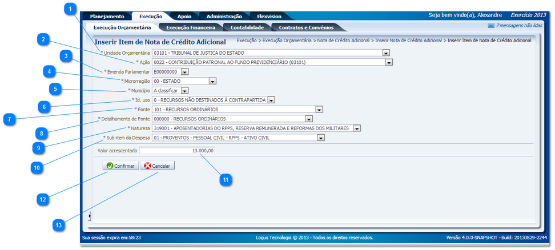Screen dimensions: 555x250
Task: Open the Unidade Orçamentária dropdown
Action: coord(386,53)
